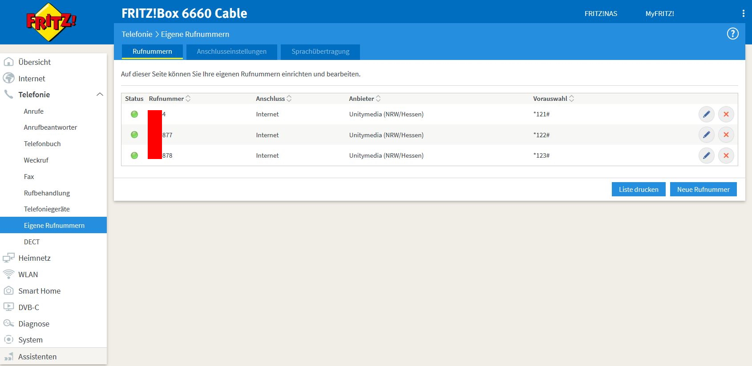The height and width of the screenshot is (366, 752).
Task: Click the Assistenten wizard icon
Action: pyautogui.click(x=8, y=356)
